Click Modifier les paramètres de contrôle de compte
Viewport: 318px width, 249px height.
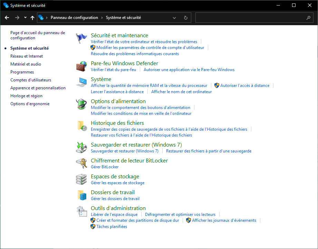(150, 48)
